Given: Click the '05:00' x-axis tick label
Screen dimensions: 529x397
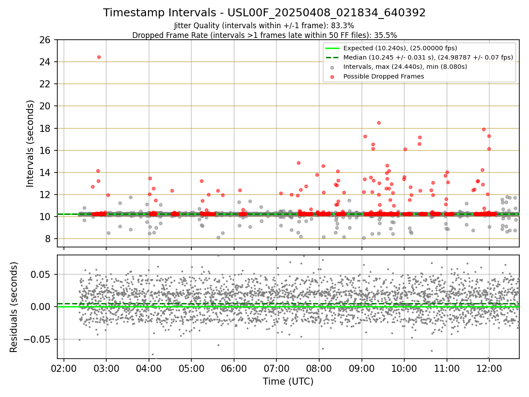Looking at the screenshot, I should coord(191,368).
